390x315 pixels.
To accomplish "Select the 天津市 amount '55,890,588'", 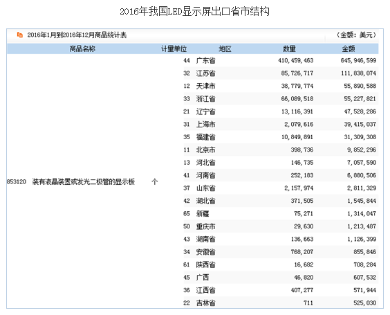I will (x=360, y=86).
